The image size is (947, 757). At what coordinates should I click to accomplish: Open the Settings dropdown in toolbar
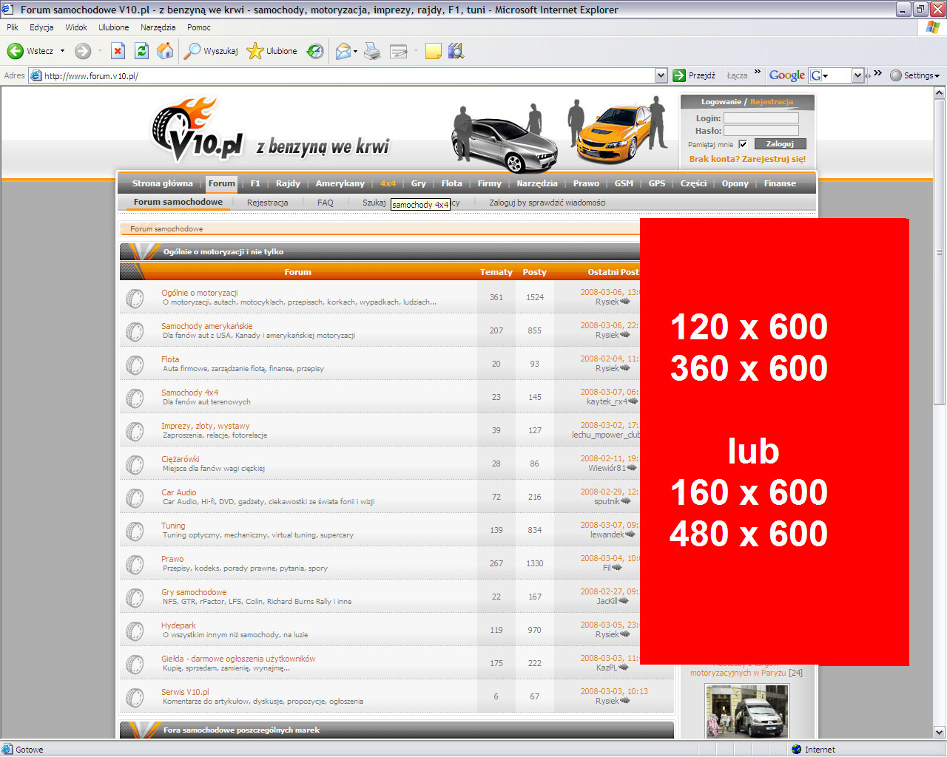pyautogui.click(x=914, y=75)
